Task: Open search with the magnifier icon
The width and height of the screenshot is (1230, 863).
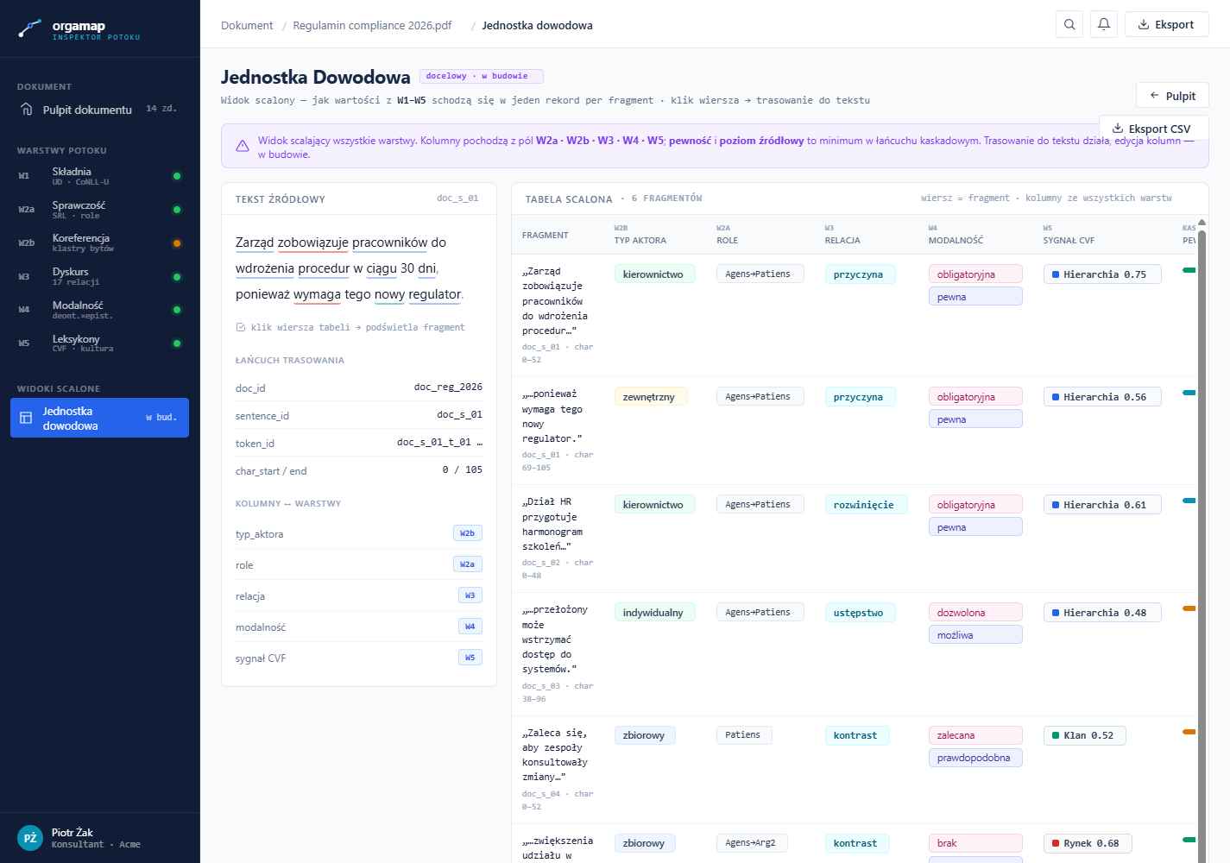Action: click(x=1069, y=24)
